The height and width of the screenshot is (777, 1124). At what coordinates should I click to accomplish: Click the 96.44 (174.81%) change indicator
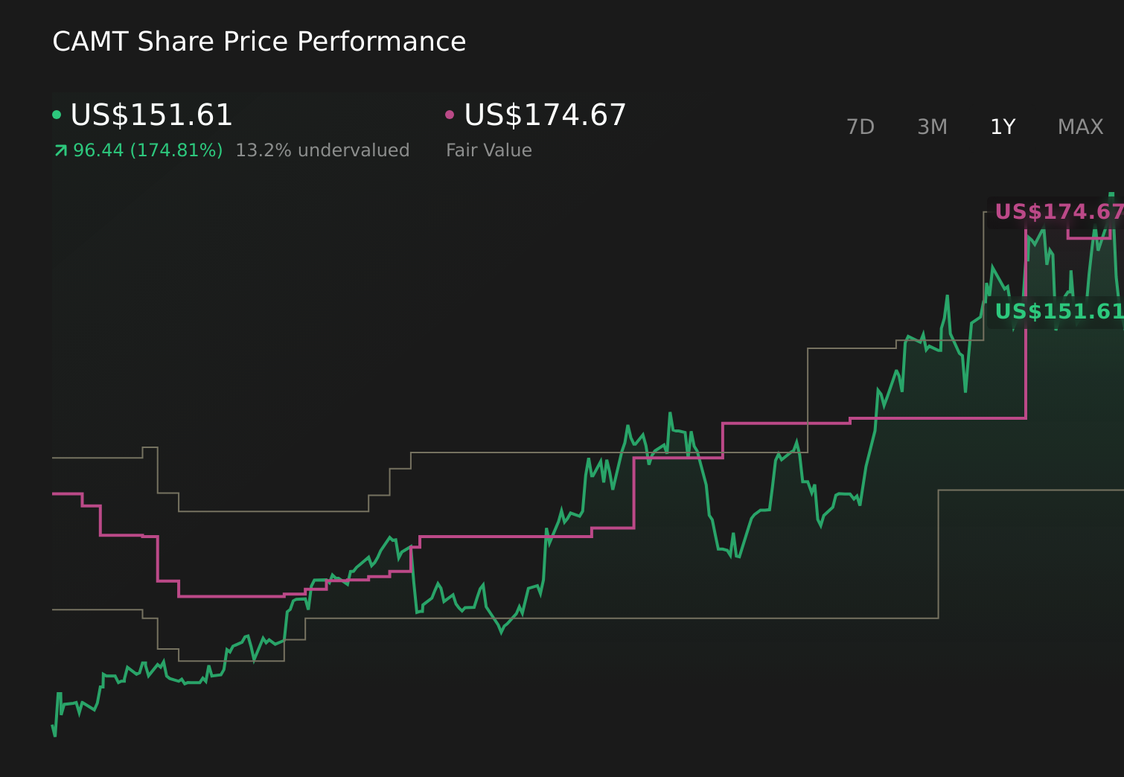[x=147, y=150]
